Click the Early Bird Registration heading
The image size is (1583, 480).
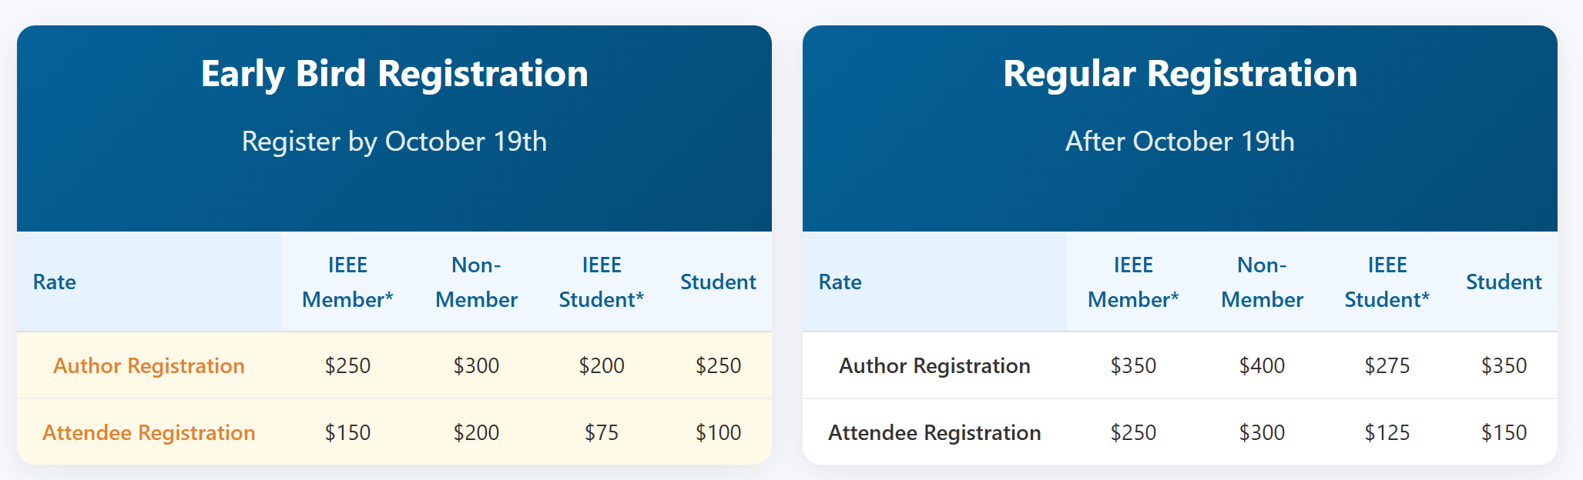pos(394,74)
